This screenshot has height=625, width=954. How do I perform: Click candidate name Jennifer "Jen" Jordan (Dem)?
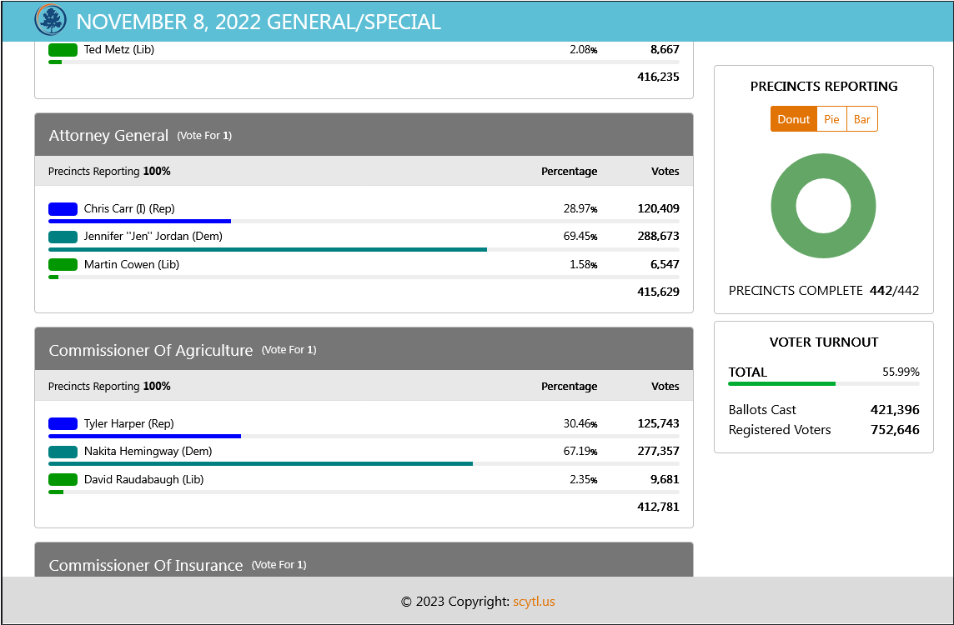(x=153, y=236)
